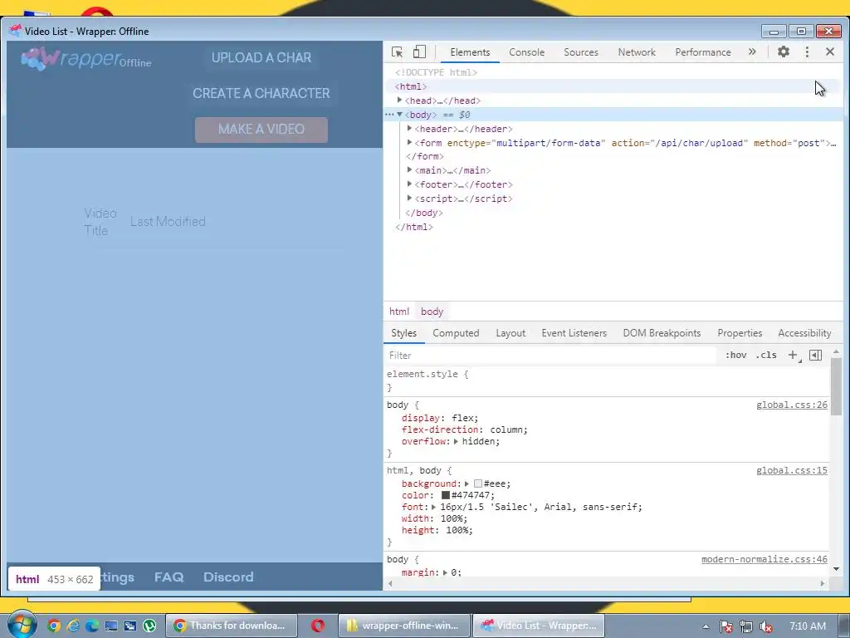Click the Opera taskbar button
Screen dimensions: 850x638
pos(318,626)
